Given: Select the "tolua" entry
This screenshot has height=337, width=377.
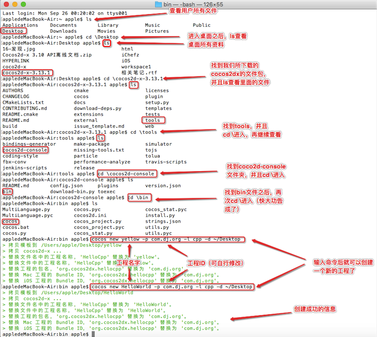Looking at the screenshot, I should (x=153, y=156).
